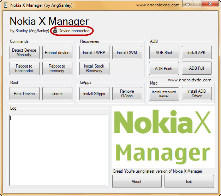Image resolution: width=221 pixels, height=196 pixels.
Task: Click the 'Device connected' status text
Action: (x=74, y=31)
